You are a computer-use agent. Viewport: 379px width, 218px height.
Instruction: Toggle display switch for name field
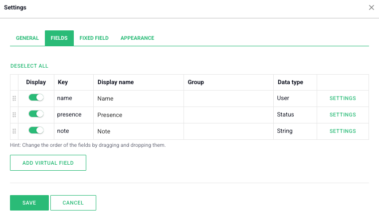tap(36, 98)
